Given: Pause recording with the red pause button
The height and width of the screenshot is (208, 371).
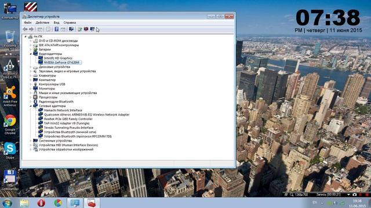Looking at the screenshot, I should tap(361, 195).
